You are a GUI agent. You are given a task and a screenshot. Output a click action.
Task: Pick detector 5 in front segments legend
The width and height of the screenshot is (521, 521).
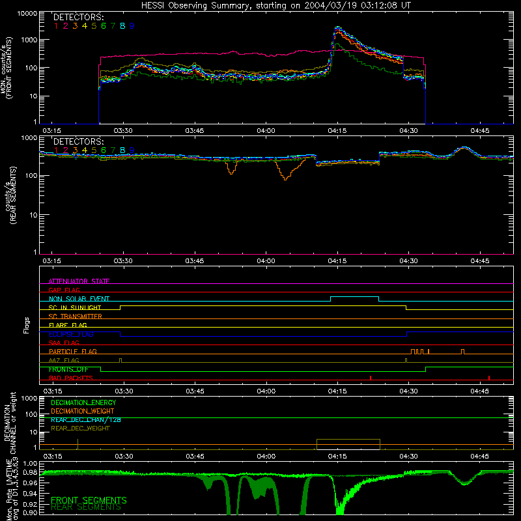pyautogui.click(x=94, y=26)
